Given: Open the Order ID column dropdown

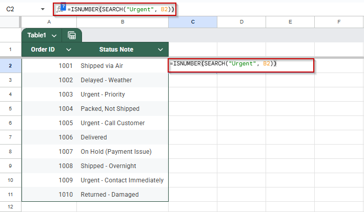Looking at the screenshot, I should click(69, 50).
